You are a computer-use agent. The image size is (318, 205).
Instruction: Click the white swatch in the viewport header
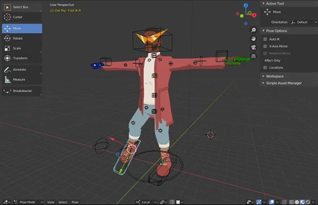tap(178, 202)
